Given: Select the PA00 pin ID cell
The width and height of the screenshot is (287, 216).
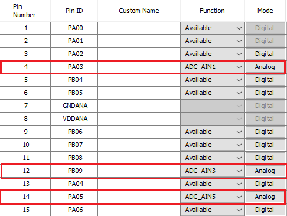Looking at the screenshot, I should 74,28.
